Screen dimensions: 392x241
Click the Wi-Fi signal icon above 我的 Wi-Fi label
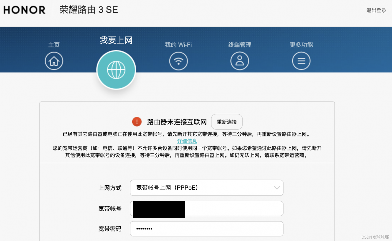pyautogui.click(x=179, y=61)
